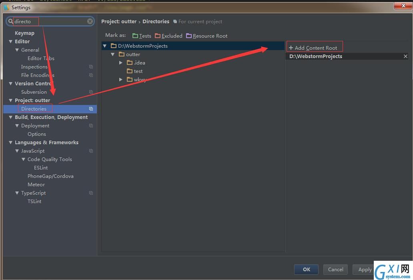Open Meteor settings
The height and width of the screenshot is (280, 413).
pos(36,185)
